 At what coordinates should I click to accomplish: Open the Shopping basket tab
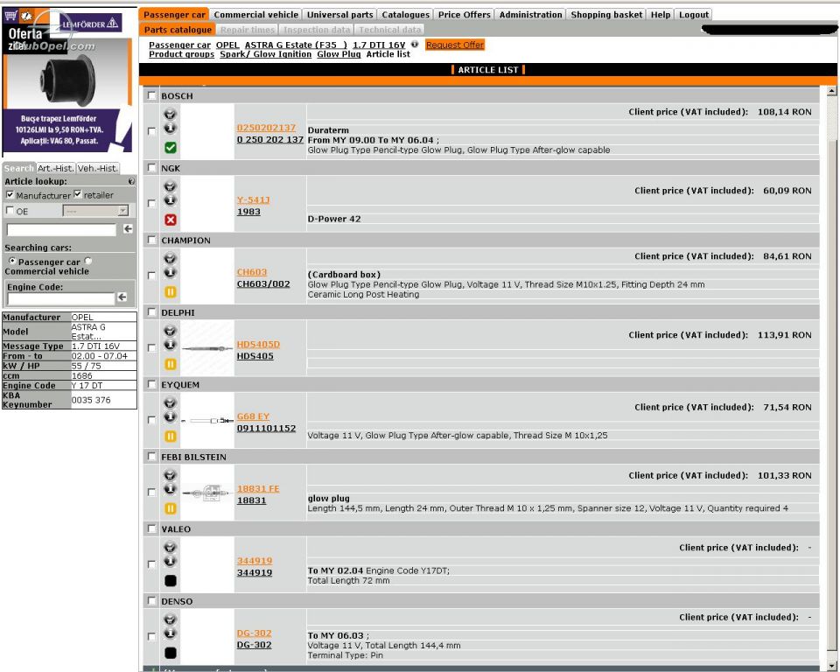pos(606,15)
